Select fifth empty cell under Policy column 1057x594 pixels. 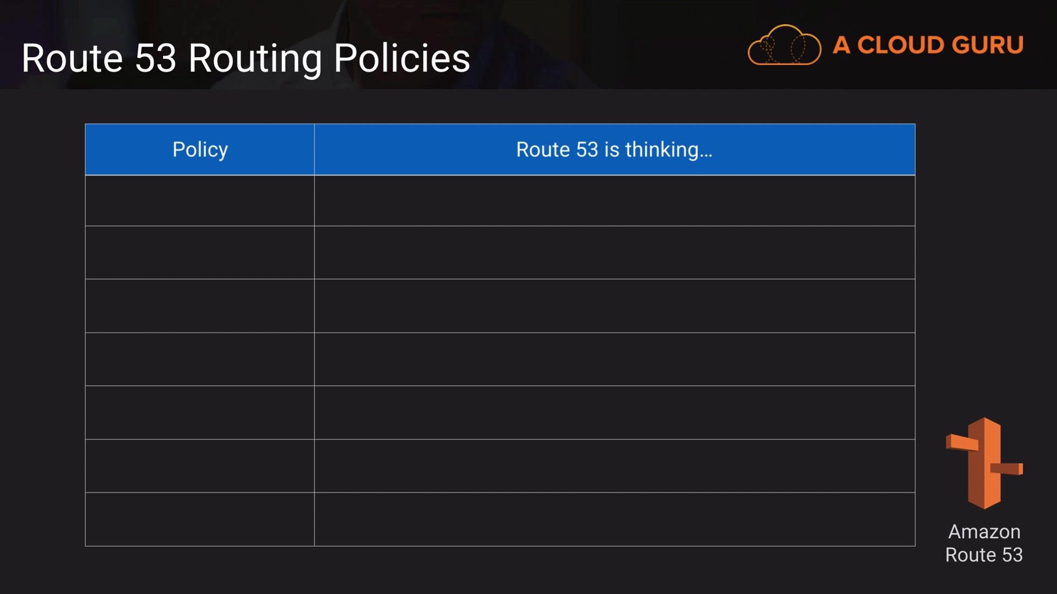(x=200, y=413)
